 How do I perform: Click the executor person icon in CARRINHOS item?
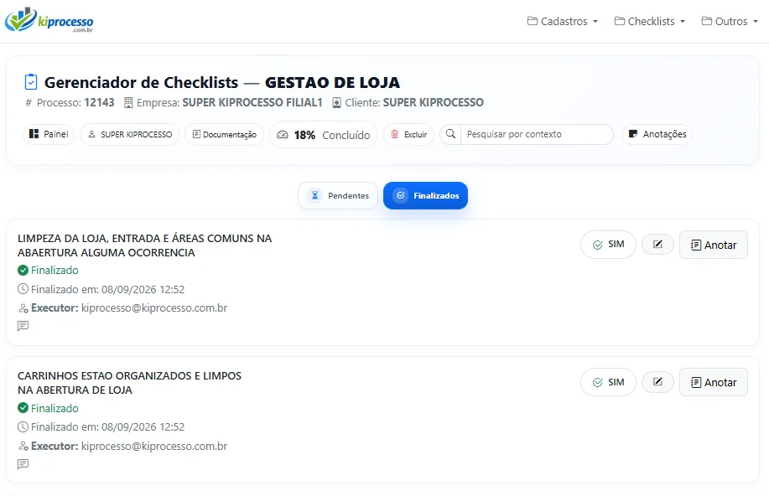(x=23, y=446)
